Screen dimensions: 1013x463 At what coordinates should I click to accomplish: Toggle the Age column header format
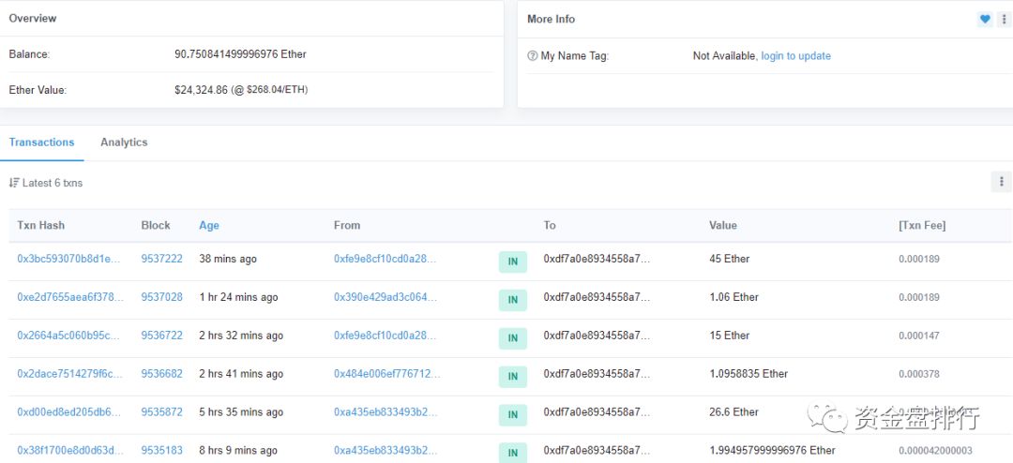pos(209,225)
